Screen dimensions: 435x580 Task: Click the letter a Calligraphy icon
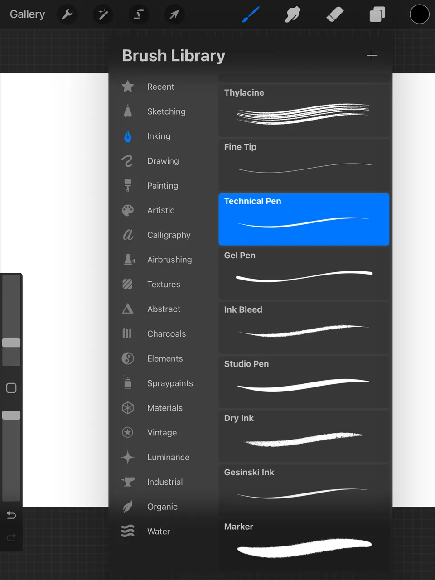point(128,235)
